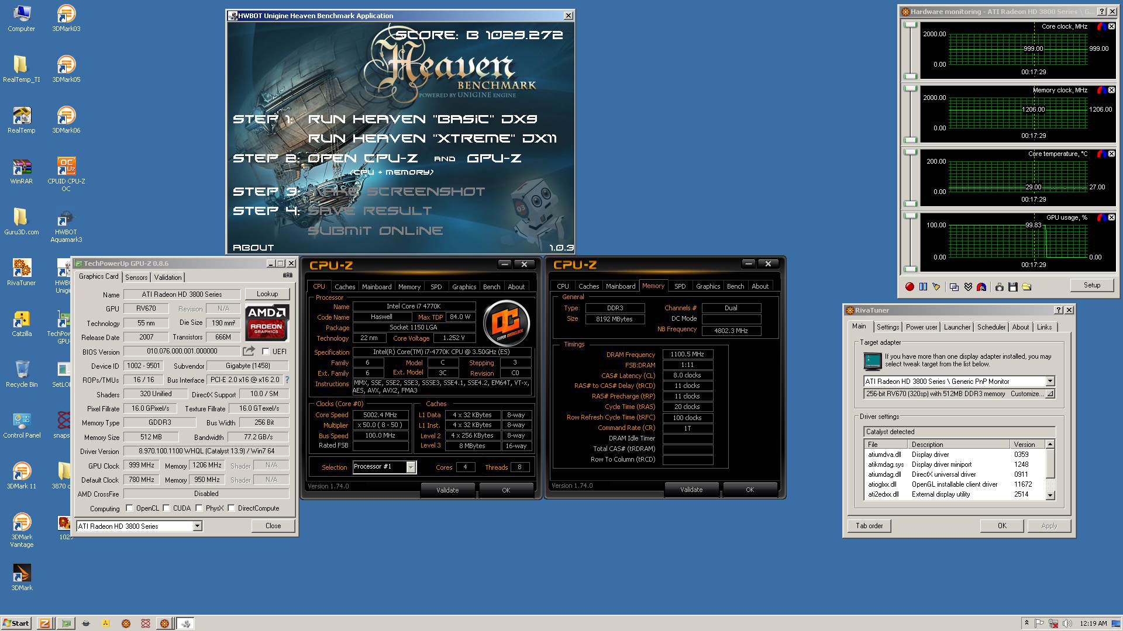Screen dimensions: 1123x631
Task: Click the Memory clock graph vertical slider handle
Action: click(910, 89)
